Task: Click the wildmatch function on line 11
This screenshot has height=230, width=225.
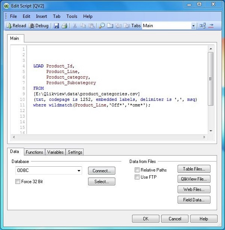Action: 61,105
